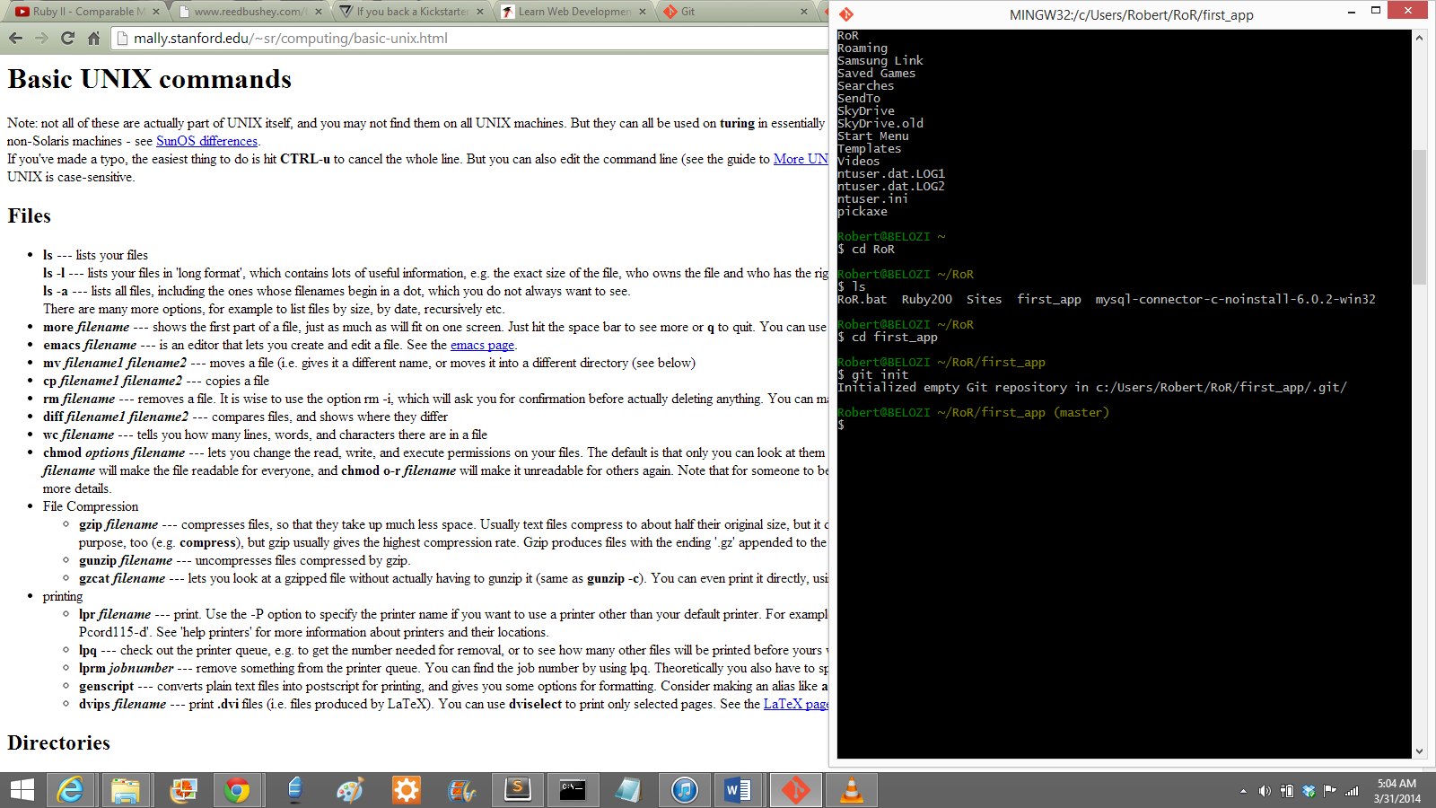The image size is (1436, 808).
Task: Open the SunOS differences link
Action: [x=206, y=141]
